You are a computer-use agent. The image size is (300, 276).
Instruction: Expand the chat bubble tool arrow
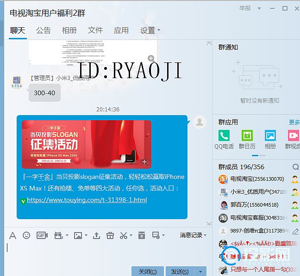[163, 235]
